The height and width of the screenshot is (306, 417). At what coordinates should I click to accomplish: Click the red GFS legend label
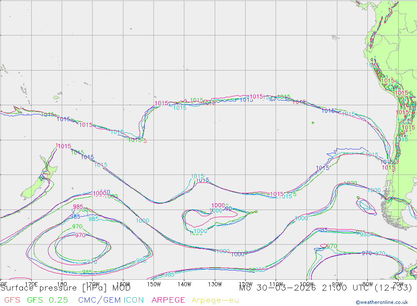(x=12, y=300)
